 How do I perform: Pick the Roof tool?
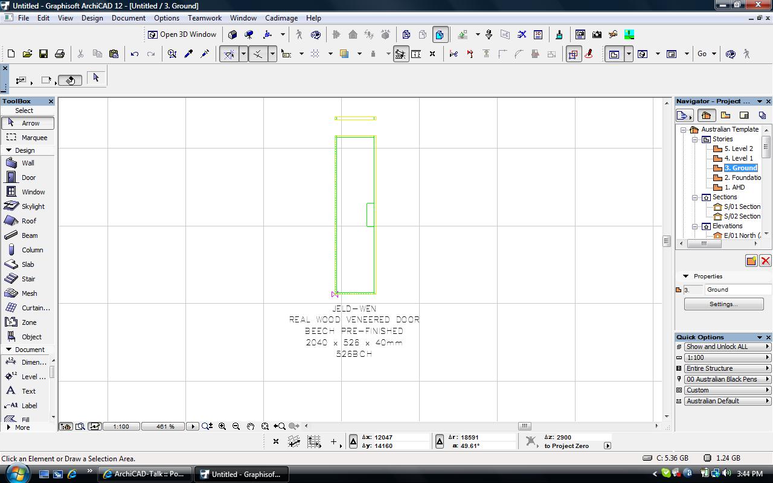click(28, 221)
